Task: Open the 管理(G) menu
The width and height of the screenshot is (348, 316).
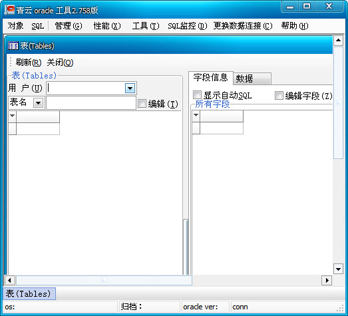Action: [x=68, y=26]
